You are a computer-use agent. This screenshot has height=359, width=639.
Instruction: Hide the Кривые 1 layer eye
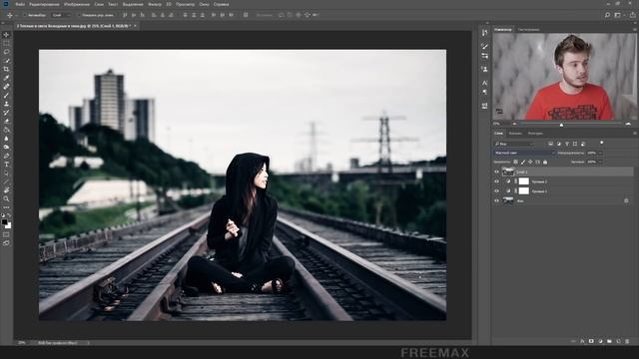497,190
